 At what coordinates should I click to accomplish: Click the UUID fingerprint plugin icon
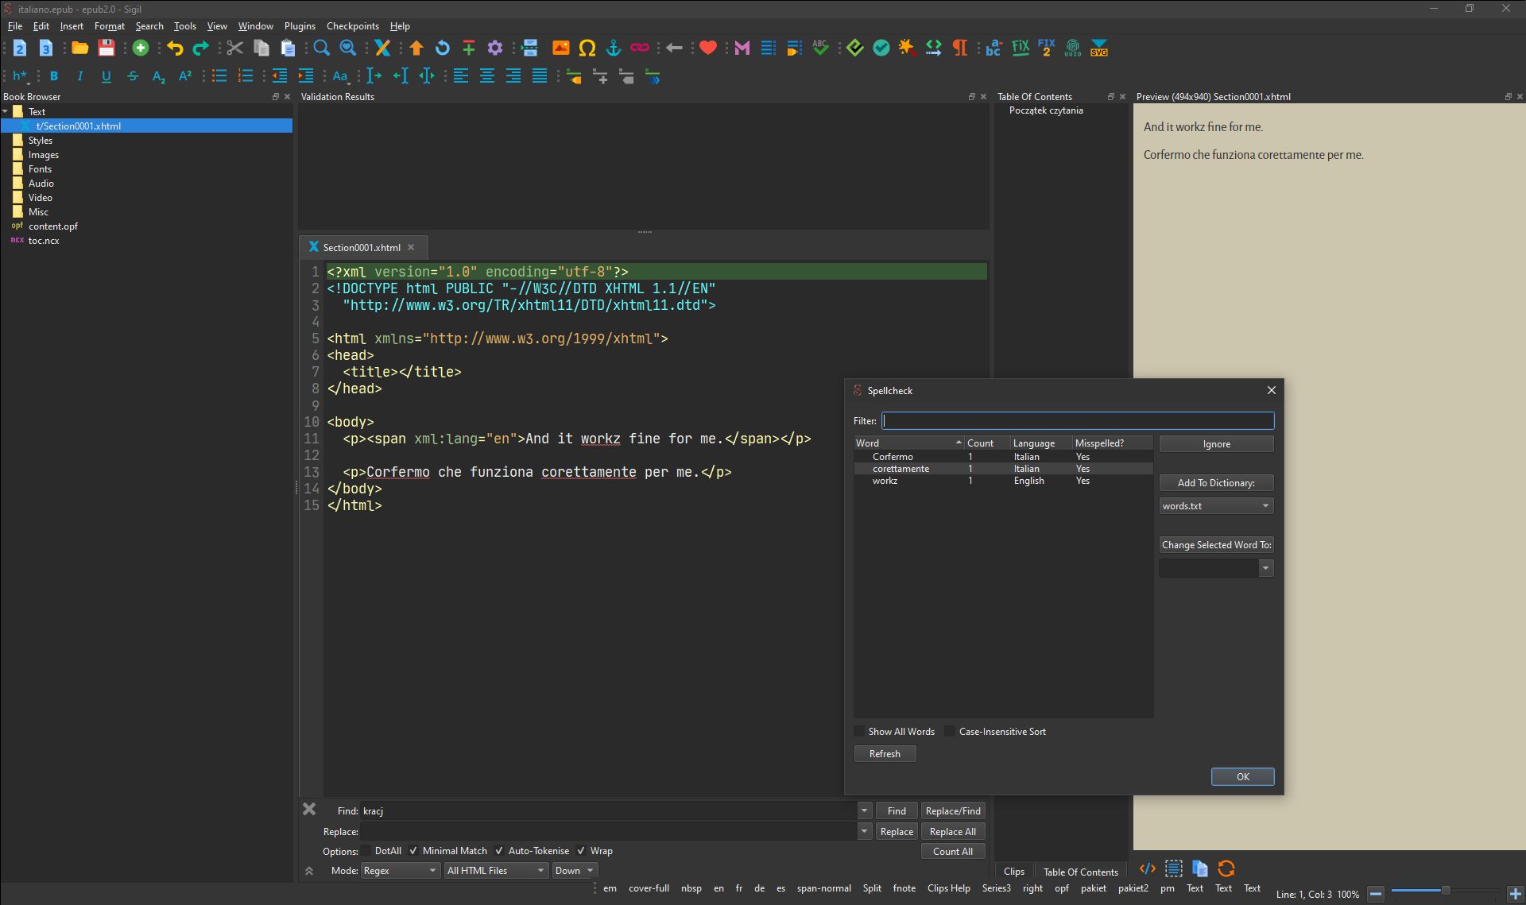point(1072,48)
